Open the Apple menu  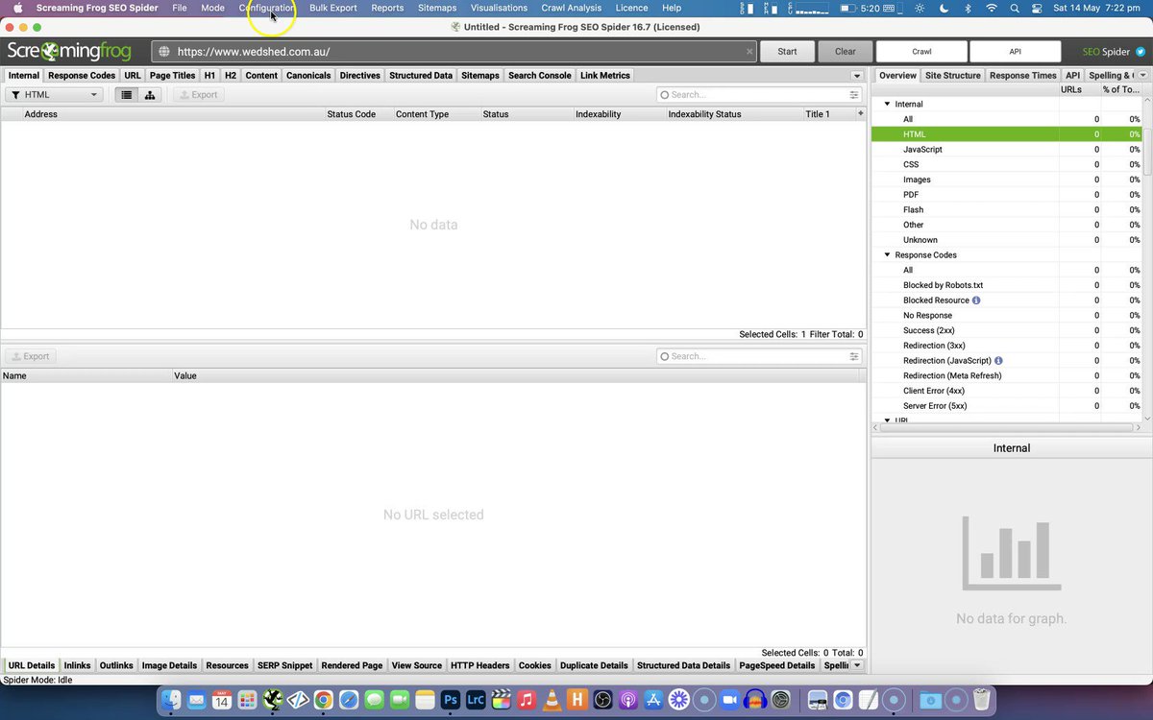point(17,8)
